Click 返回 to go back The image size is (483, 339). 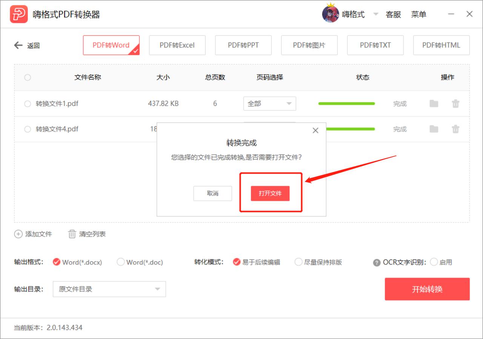pyautogui.click(x=34, y=46)
